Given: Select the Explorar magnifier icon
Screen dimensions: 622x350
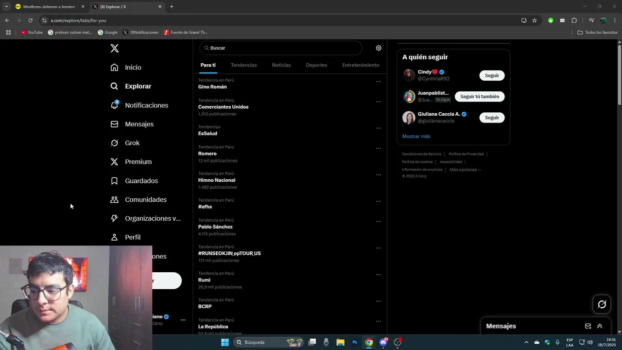Looking at the screenshot, I should click(114, 86).
